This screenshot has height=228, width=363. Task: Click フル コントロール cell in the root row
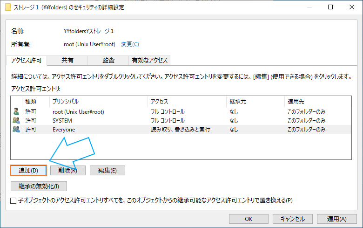coord(168,112)
